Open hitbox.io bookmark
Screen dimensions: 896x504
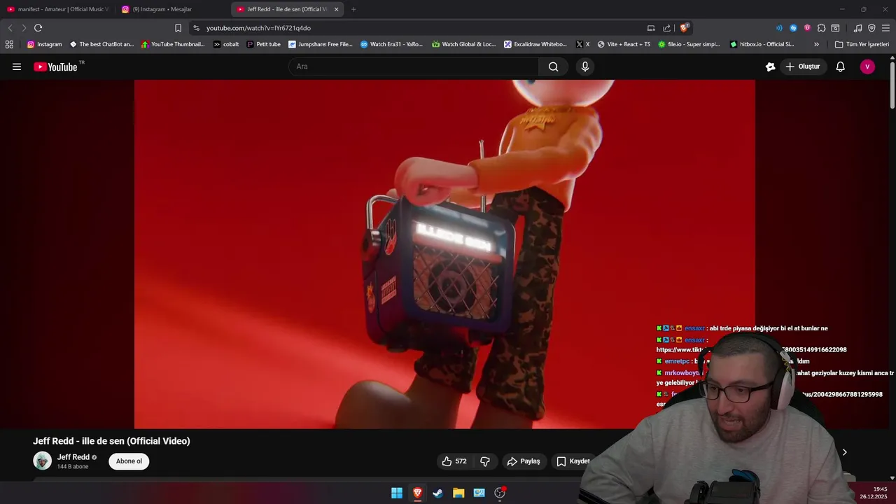point(762,44)
